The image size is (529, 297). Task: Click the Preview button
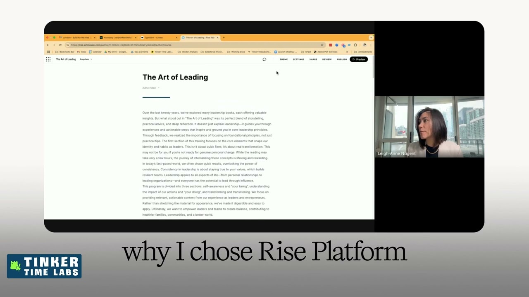pos(359,59)
